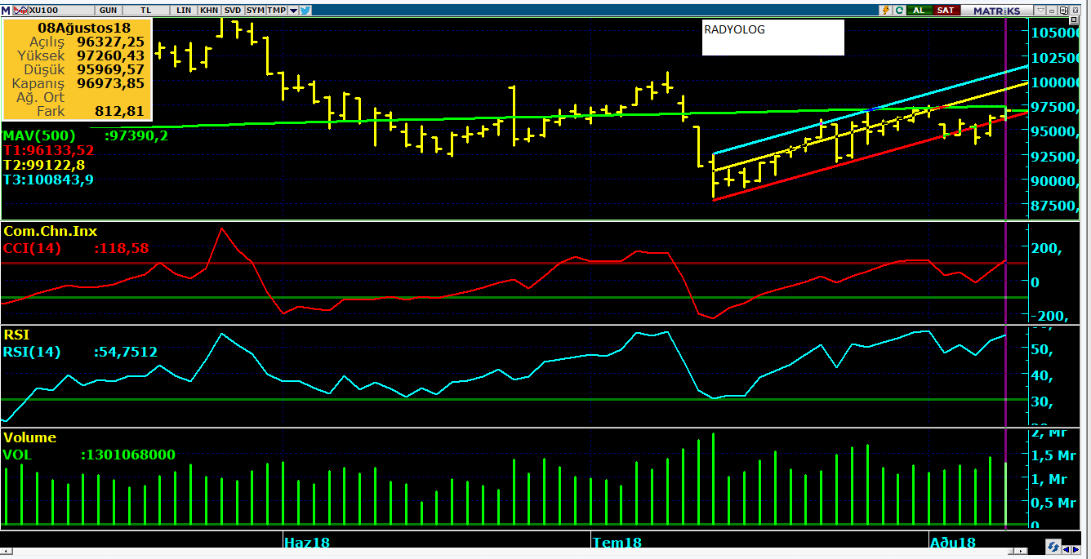Select the Volume panel title
1091x559 pixels.
point(29,437)
